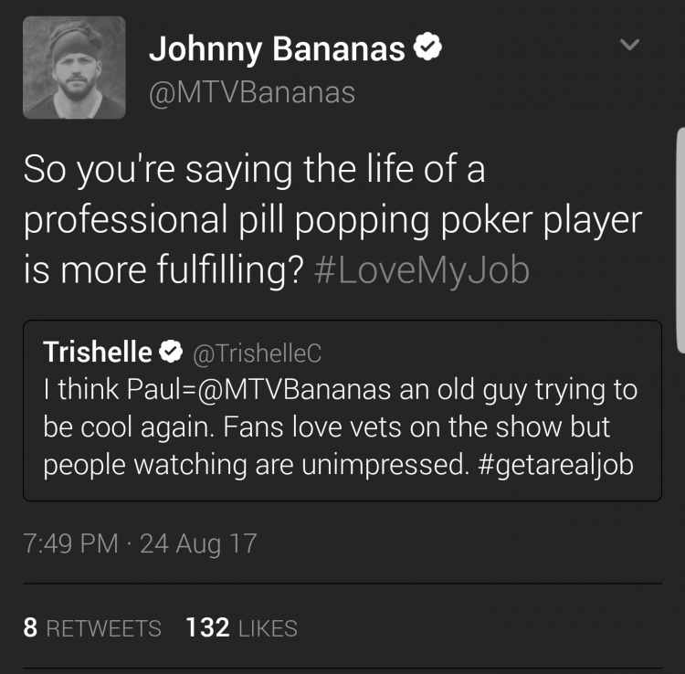Click the 24 Aug 17 date
This screenshot has height=674, width=685.
tap(198, 543)
